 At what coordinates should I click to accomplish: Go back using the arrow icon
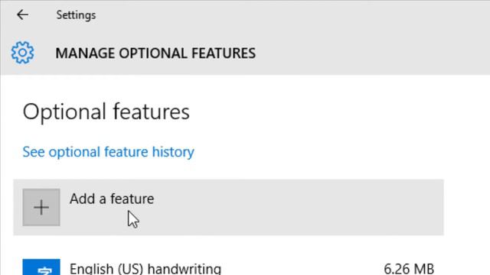click(22, 15)
